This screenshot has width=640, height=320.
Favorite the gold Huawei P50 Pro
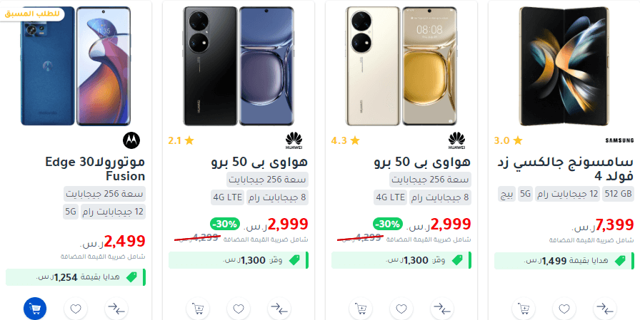401,309
